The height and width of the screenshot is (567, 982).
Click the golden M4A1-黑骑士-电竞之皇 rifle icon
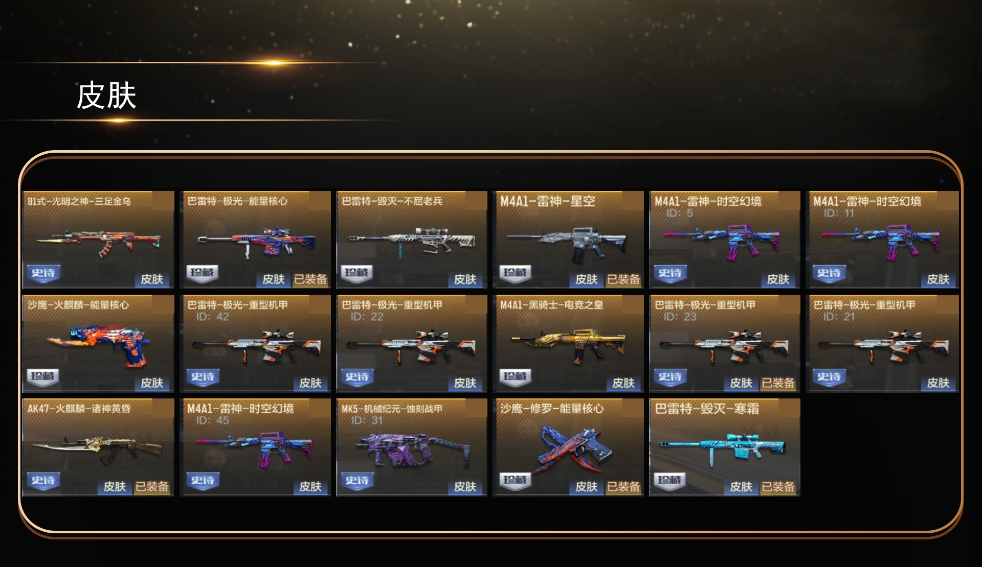568,345
